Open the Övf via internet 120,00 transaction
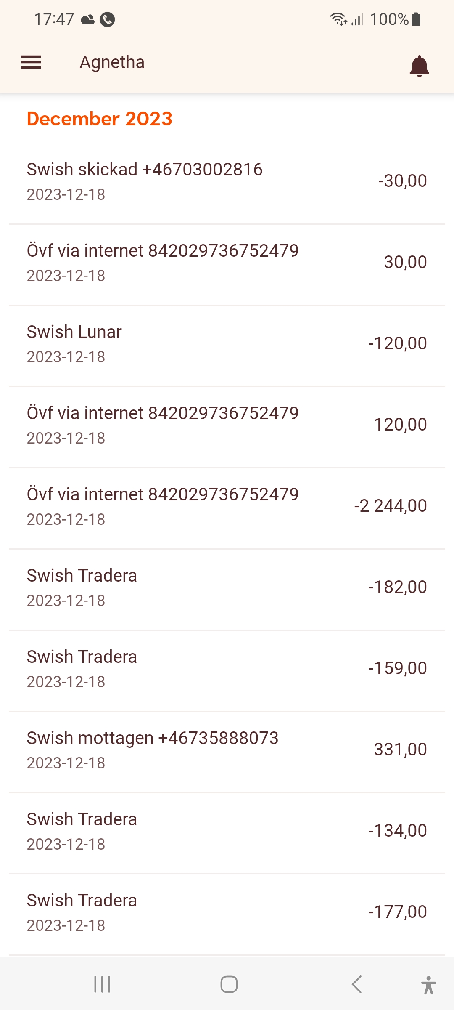Viewport: 454px width, 1010px height. (x=227, y=425)
